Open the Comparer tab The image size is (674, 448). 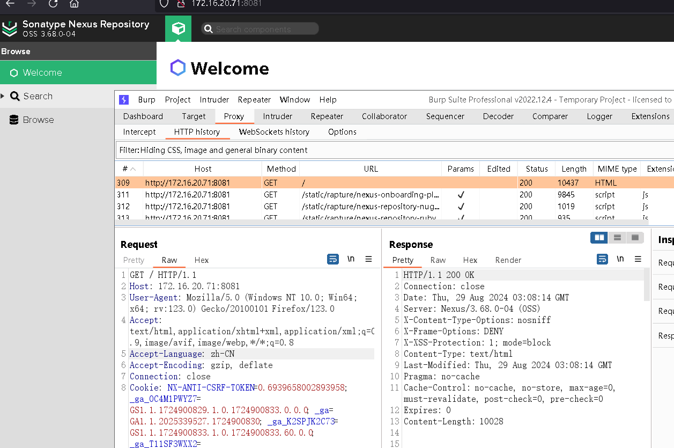click(550, 116)
